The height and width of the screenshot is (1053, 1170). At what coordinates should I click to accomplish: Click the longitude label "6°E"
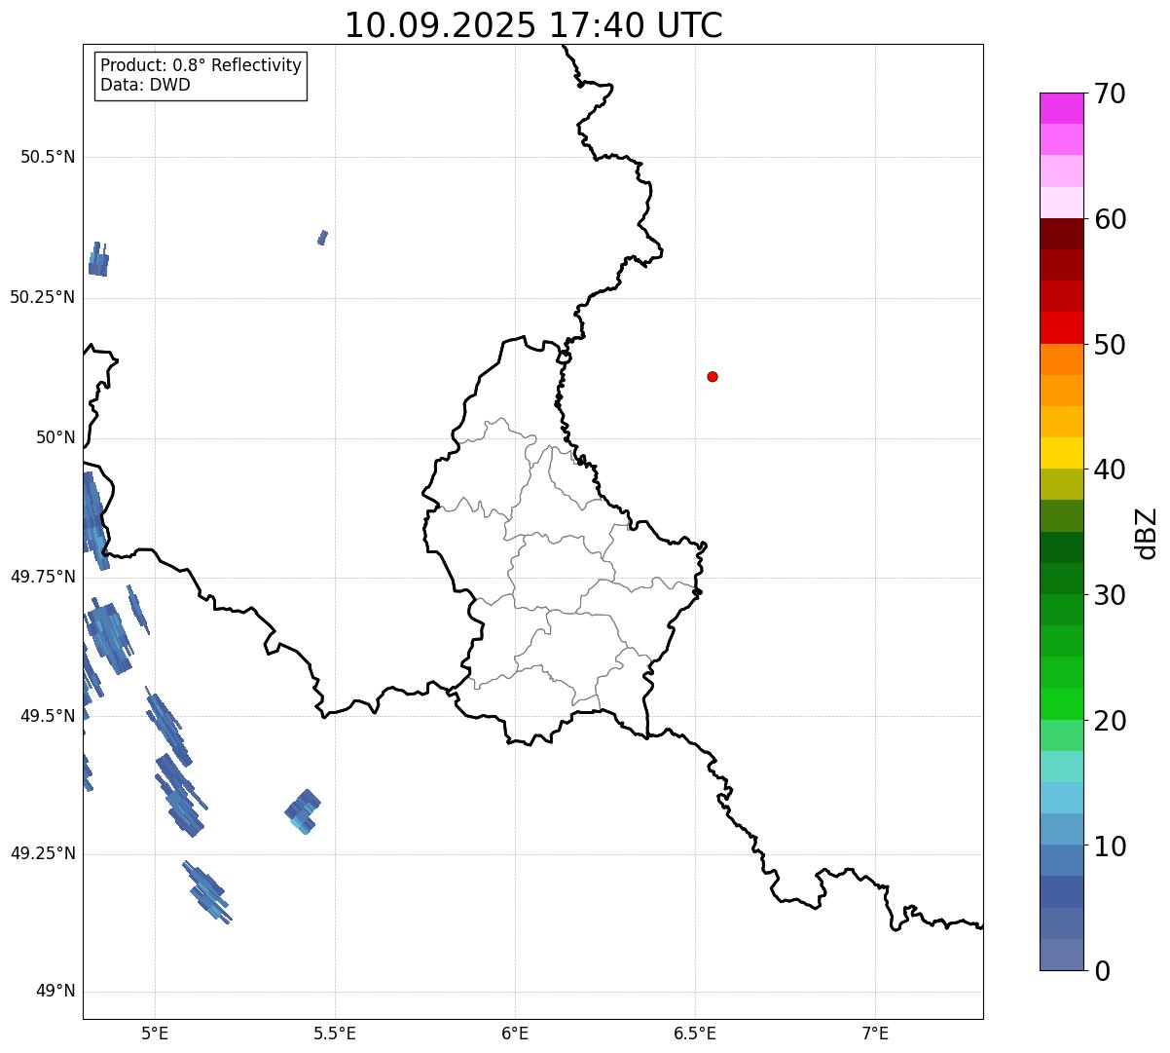pos(515,1033)
